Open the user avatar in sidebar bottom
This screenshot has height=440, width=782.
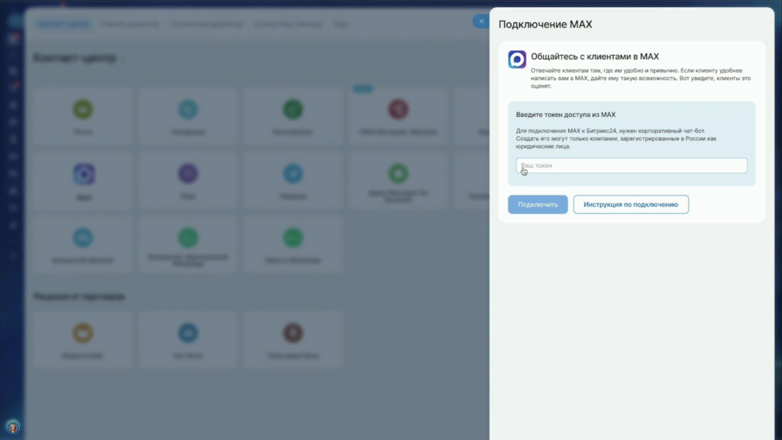click(12, 427)
